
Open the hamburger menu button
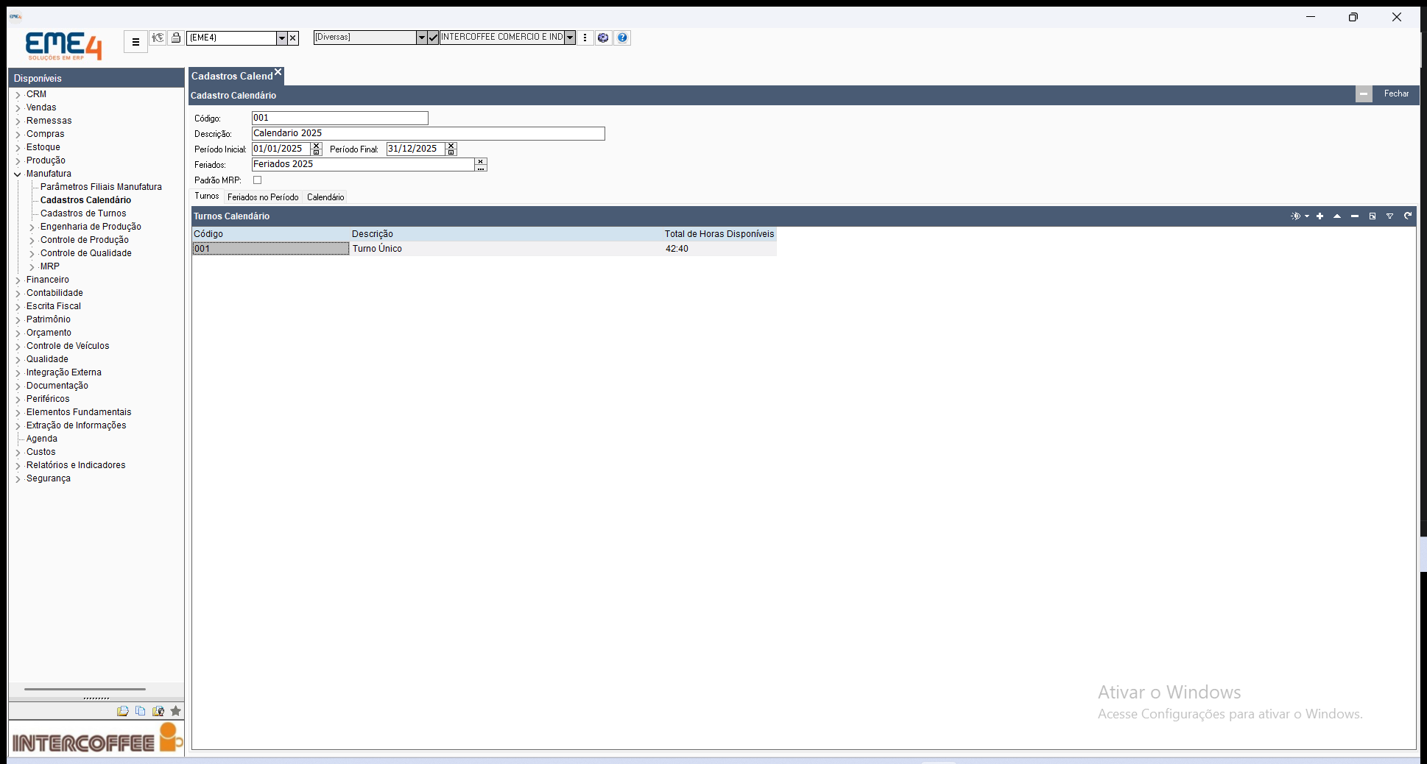pyautogui.click(x=135, y=42)
